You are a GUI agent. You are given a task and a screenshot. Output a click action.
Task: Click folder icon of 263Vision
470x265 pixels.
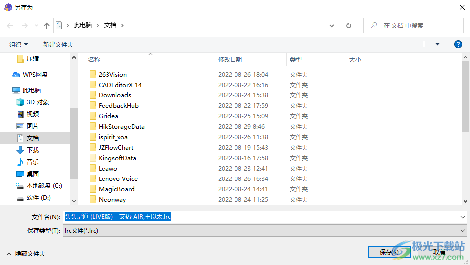pyautogui.click(x=93, y=75)
